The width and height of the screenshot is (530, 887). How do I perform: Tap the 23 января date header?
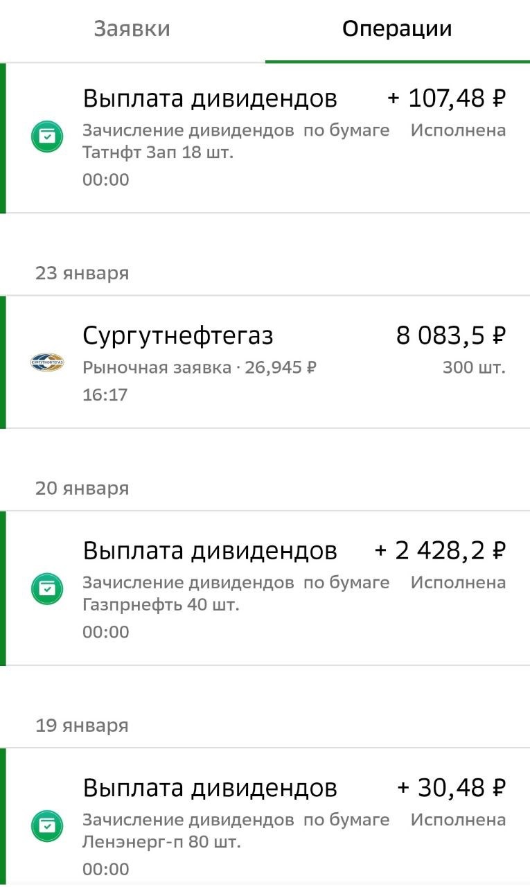pos(82,273)
